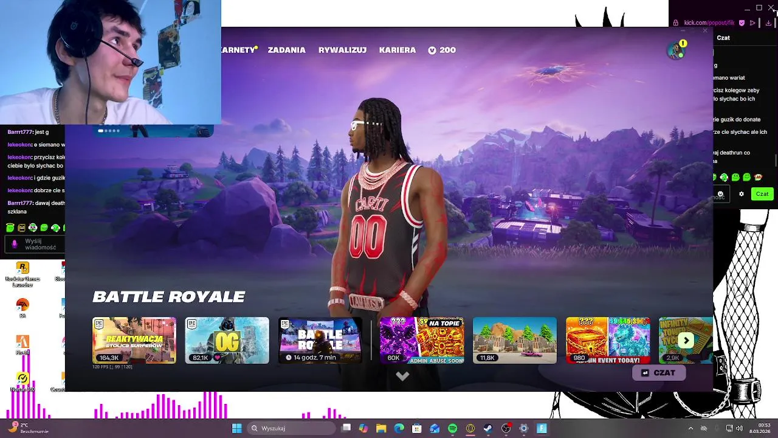The width and height of the screenshot is (778, 438).
Task: Open File Explorer from the taskbar
Action: [381, 428]
